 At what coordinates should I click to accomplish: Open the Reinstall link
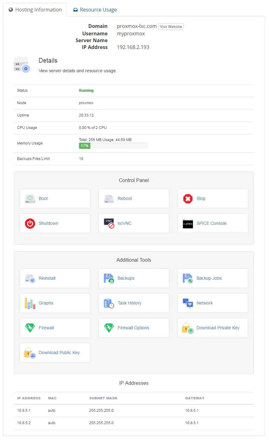click(x=47, y=278)
